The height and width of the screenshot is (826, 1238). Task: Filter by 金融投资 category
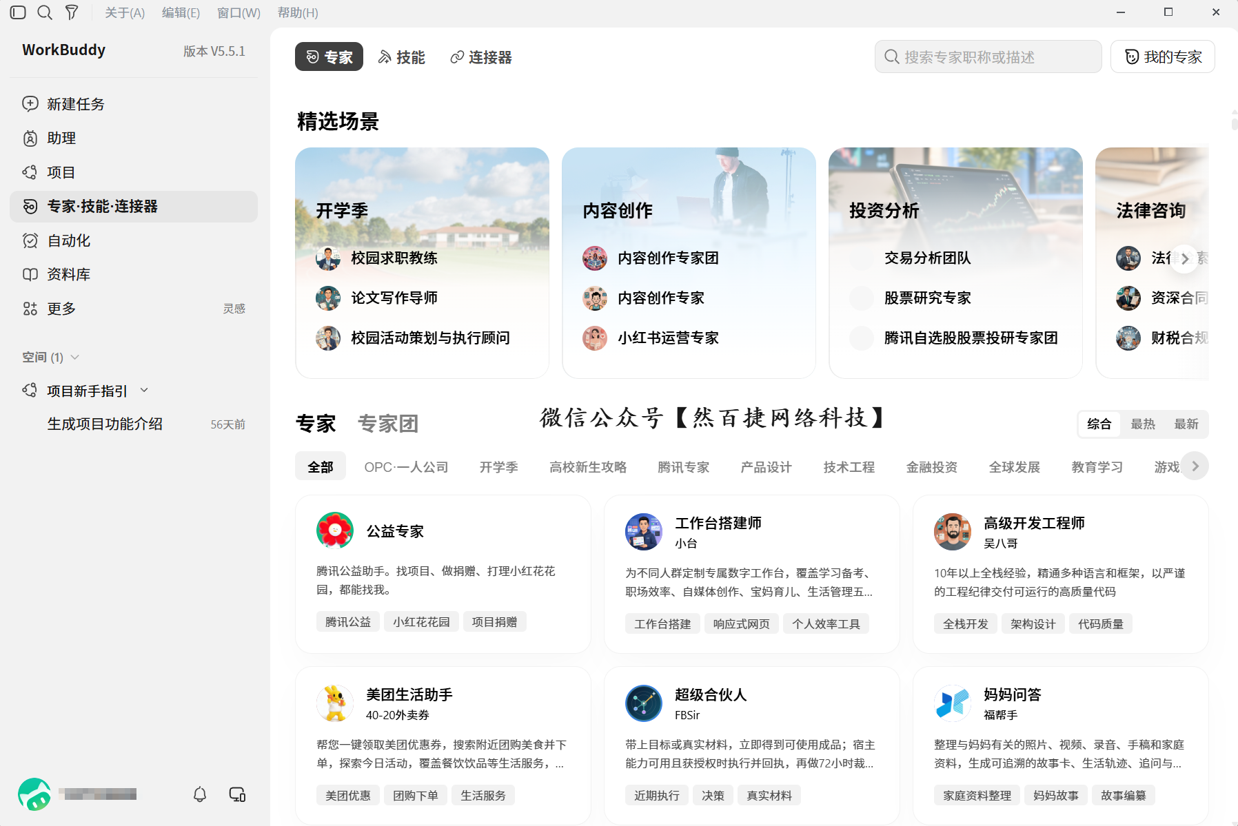point(932,467)
